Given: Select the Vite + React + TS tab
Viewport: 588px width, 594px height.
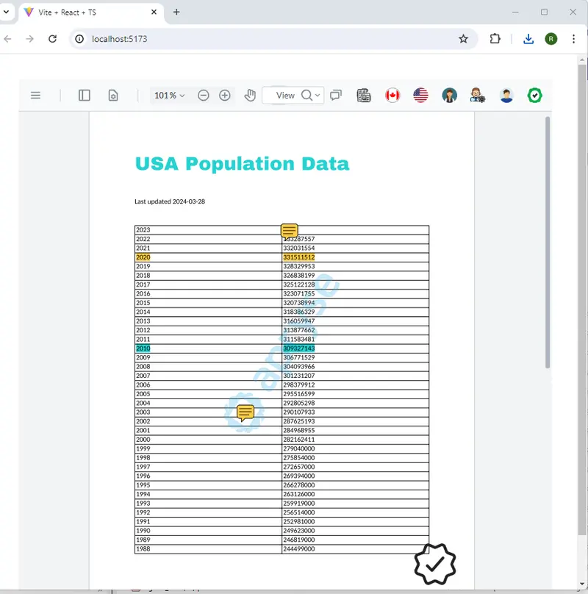Looking at the screenshot, I should click(91, 12).
